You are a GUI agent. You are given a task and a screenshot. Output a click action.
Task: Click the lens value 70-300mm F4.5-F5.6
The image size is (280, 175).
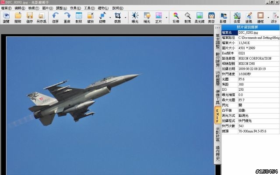coord(252,131)
